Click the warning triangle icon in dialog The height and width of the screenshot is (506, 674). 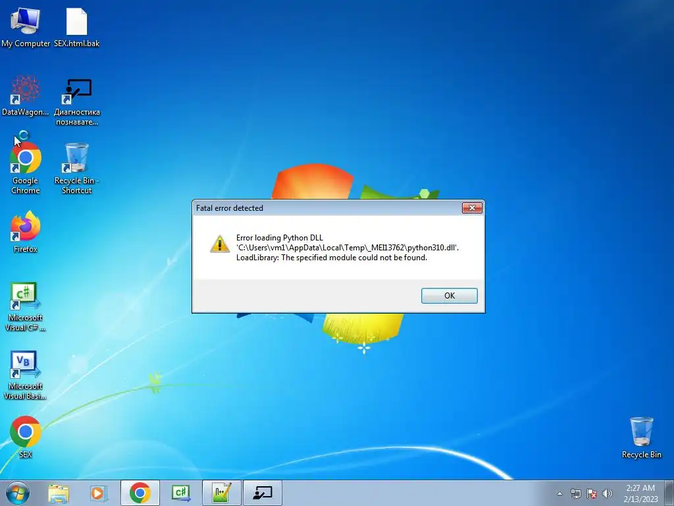pos(220,244)
